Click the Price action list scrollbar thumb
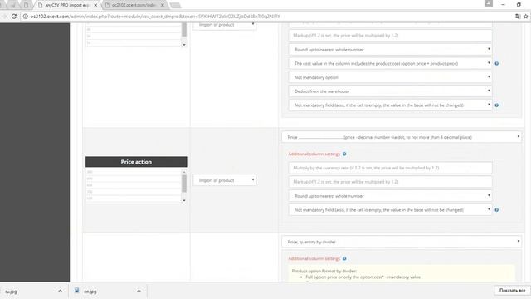 click(x=184, y=184)
